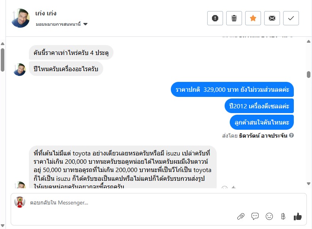Send a thumbs-up like
The height and width of the screenshot is (229, 312).
(298, 216)
